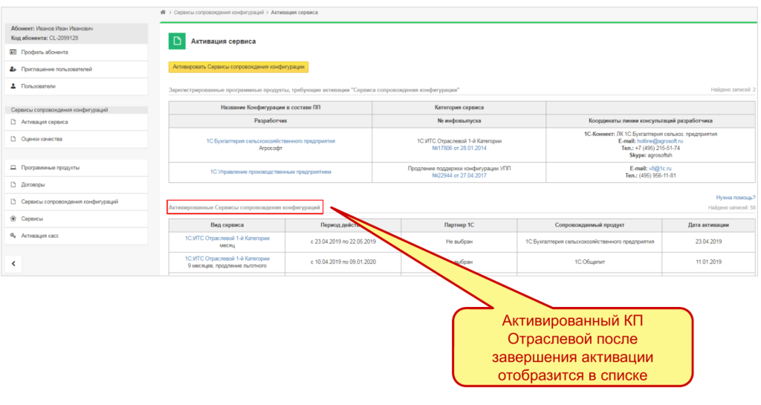Click Найдено записей: 58 counter
Image resolution: width=761 pixels, height=405 pixels.
coord(731,207)
